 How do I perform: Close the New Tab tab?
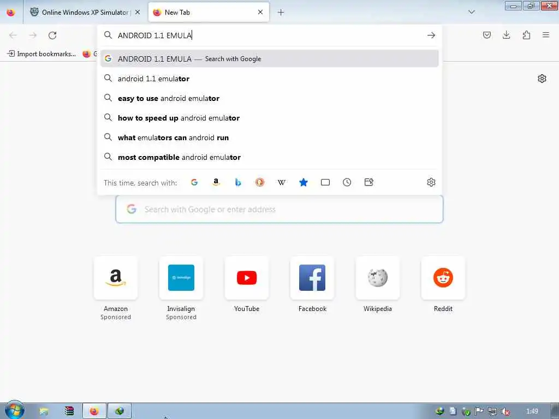pos(260,12)
